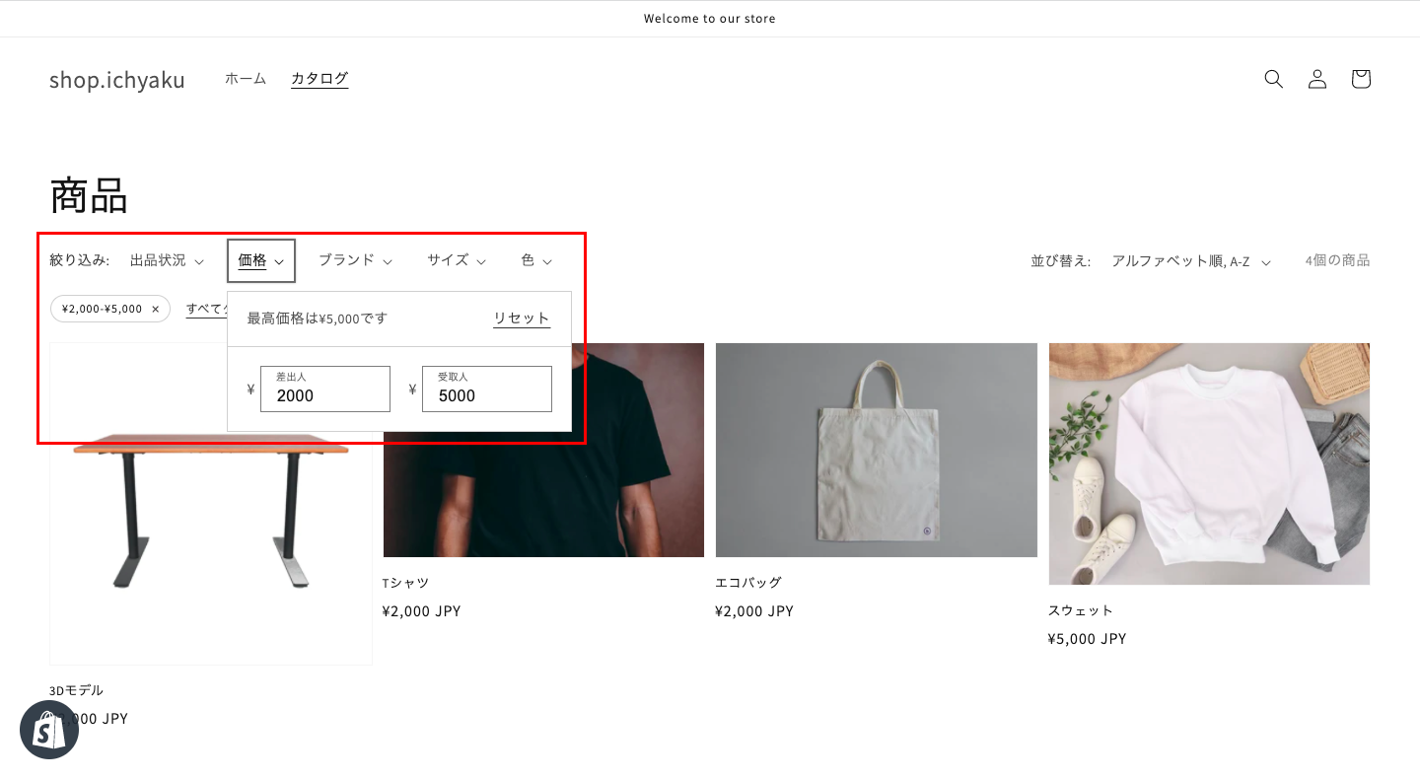Open the スウェット product title
1420x779 pixels.
tap(1081, 610)
